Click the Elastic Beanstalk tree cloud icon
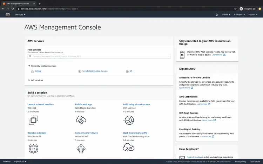Screen dimensions: 263x164 tap(81, 120)
